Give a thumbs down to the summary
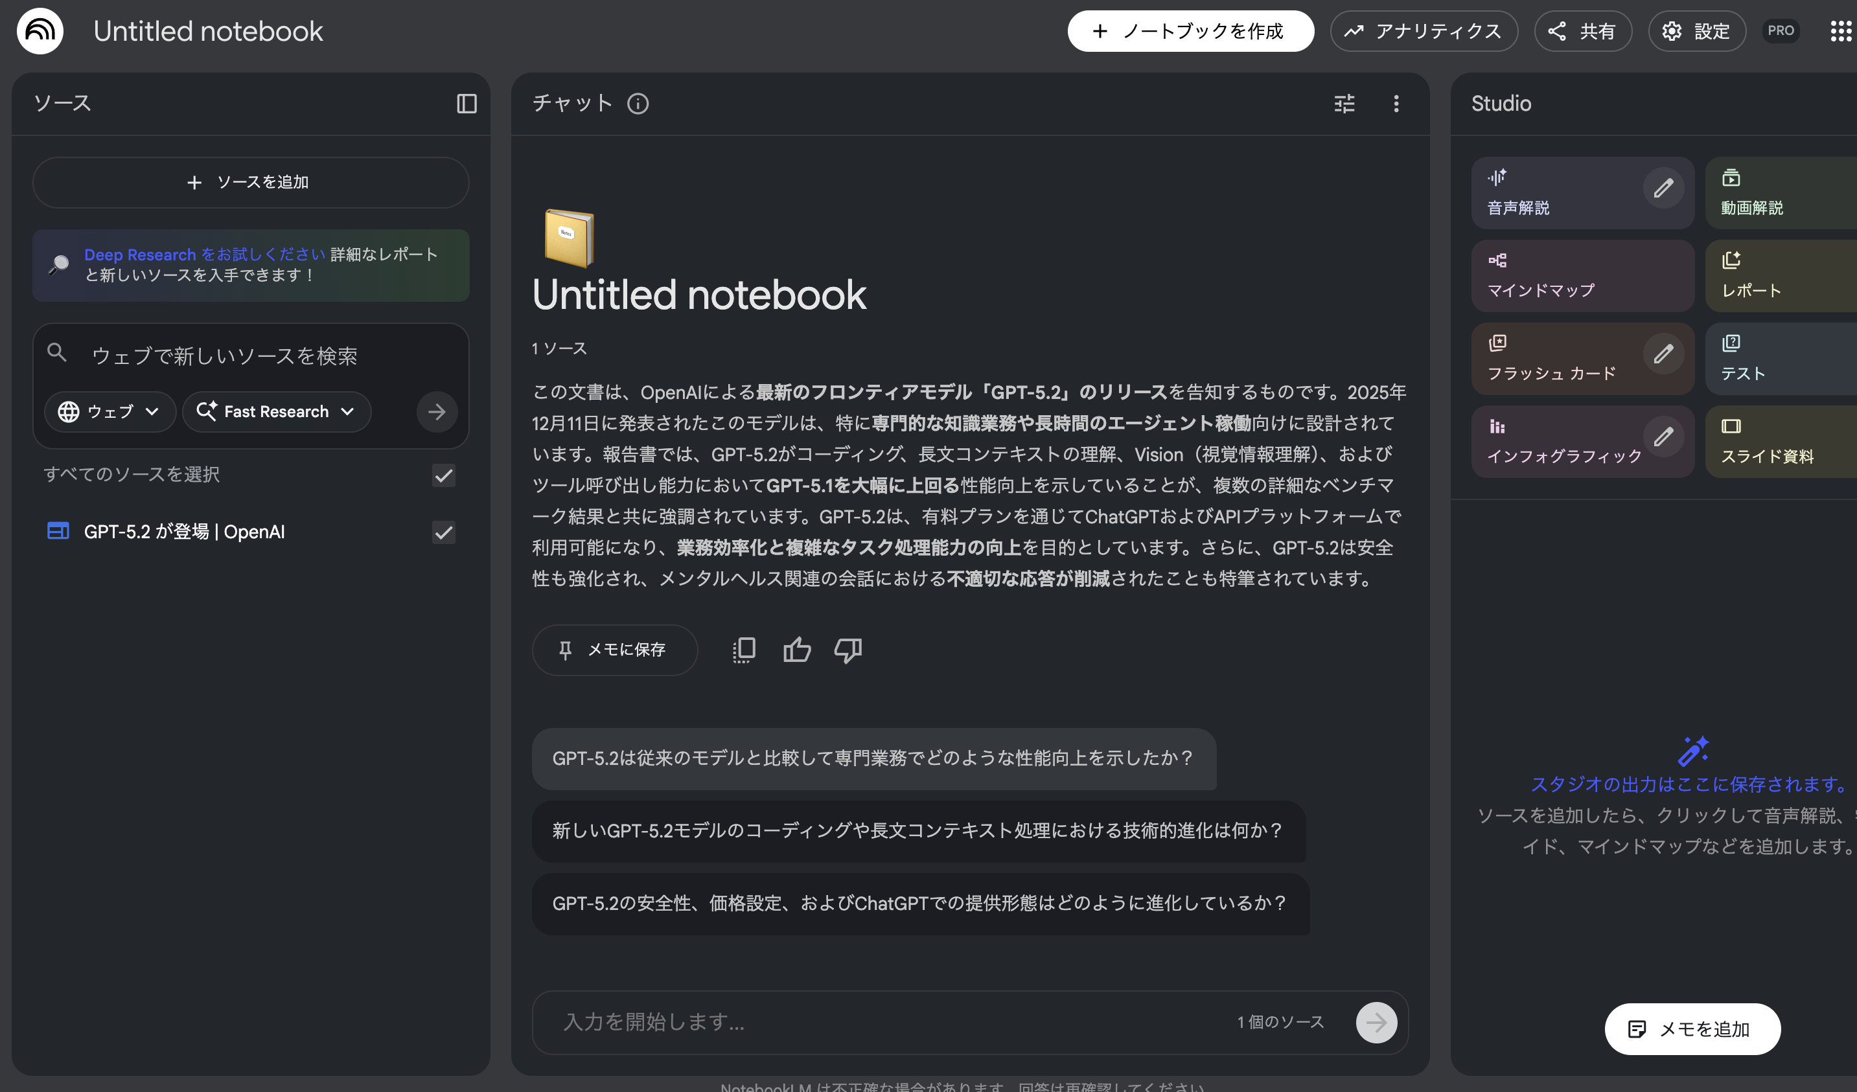The width and height of the screenshot is (1857, 1092). point(848,650)
